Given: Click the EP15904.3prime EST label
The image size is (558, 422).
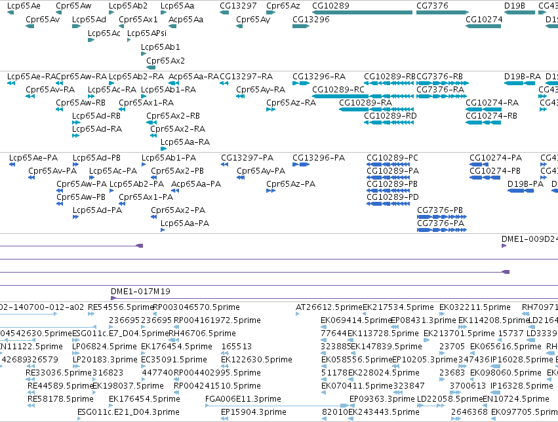Looking at the screenshot, I should (253, 412).
